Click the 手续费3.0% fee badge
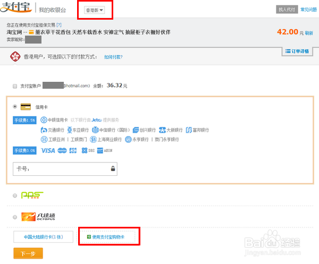319x264 pixels. click(x=24, y=151)
